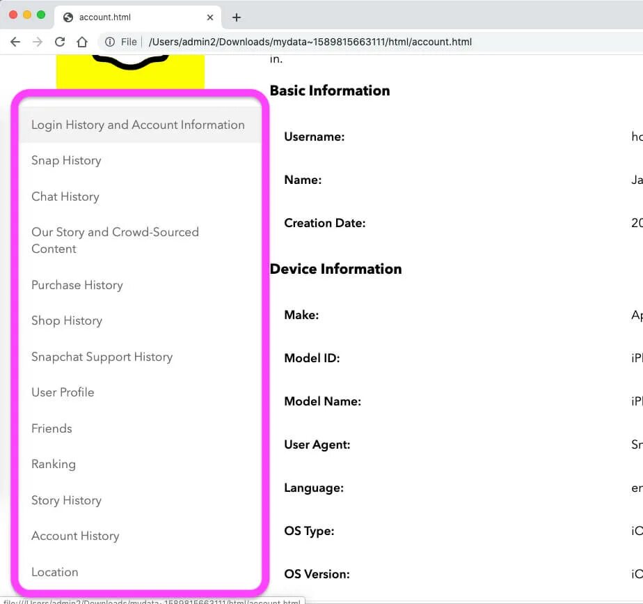The width and height of the screenshot is (643, 604).
Task: Select the Model ID: label
Action: tap(312, 358)
